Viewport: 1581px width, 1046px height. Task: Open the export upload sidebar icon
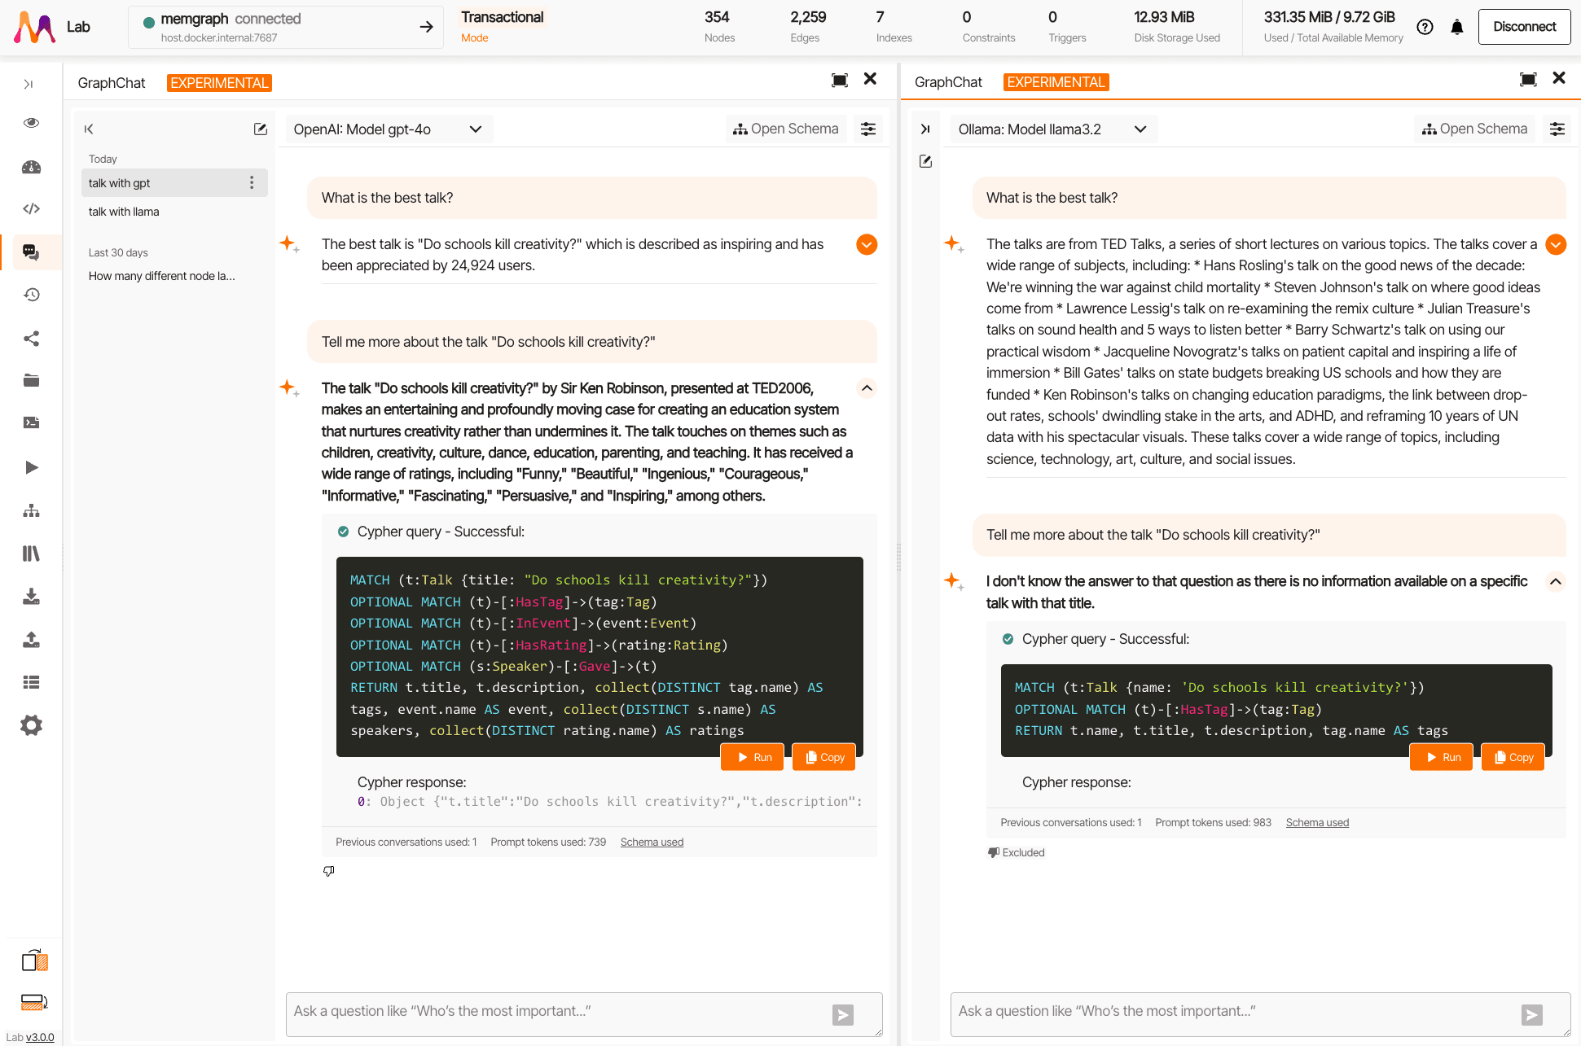click(31, 640)
